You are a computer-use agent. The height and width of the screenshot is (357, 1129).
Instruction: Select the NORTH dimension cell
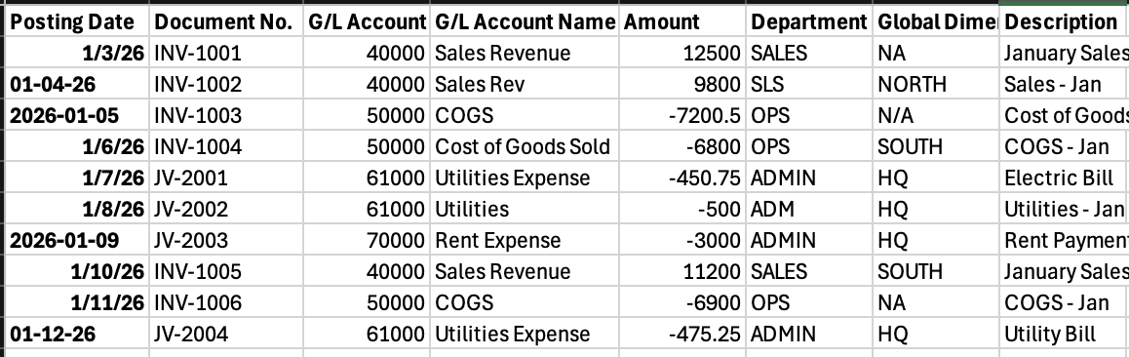pos(936,84)
